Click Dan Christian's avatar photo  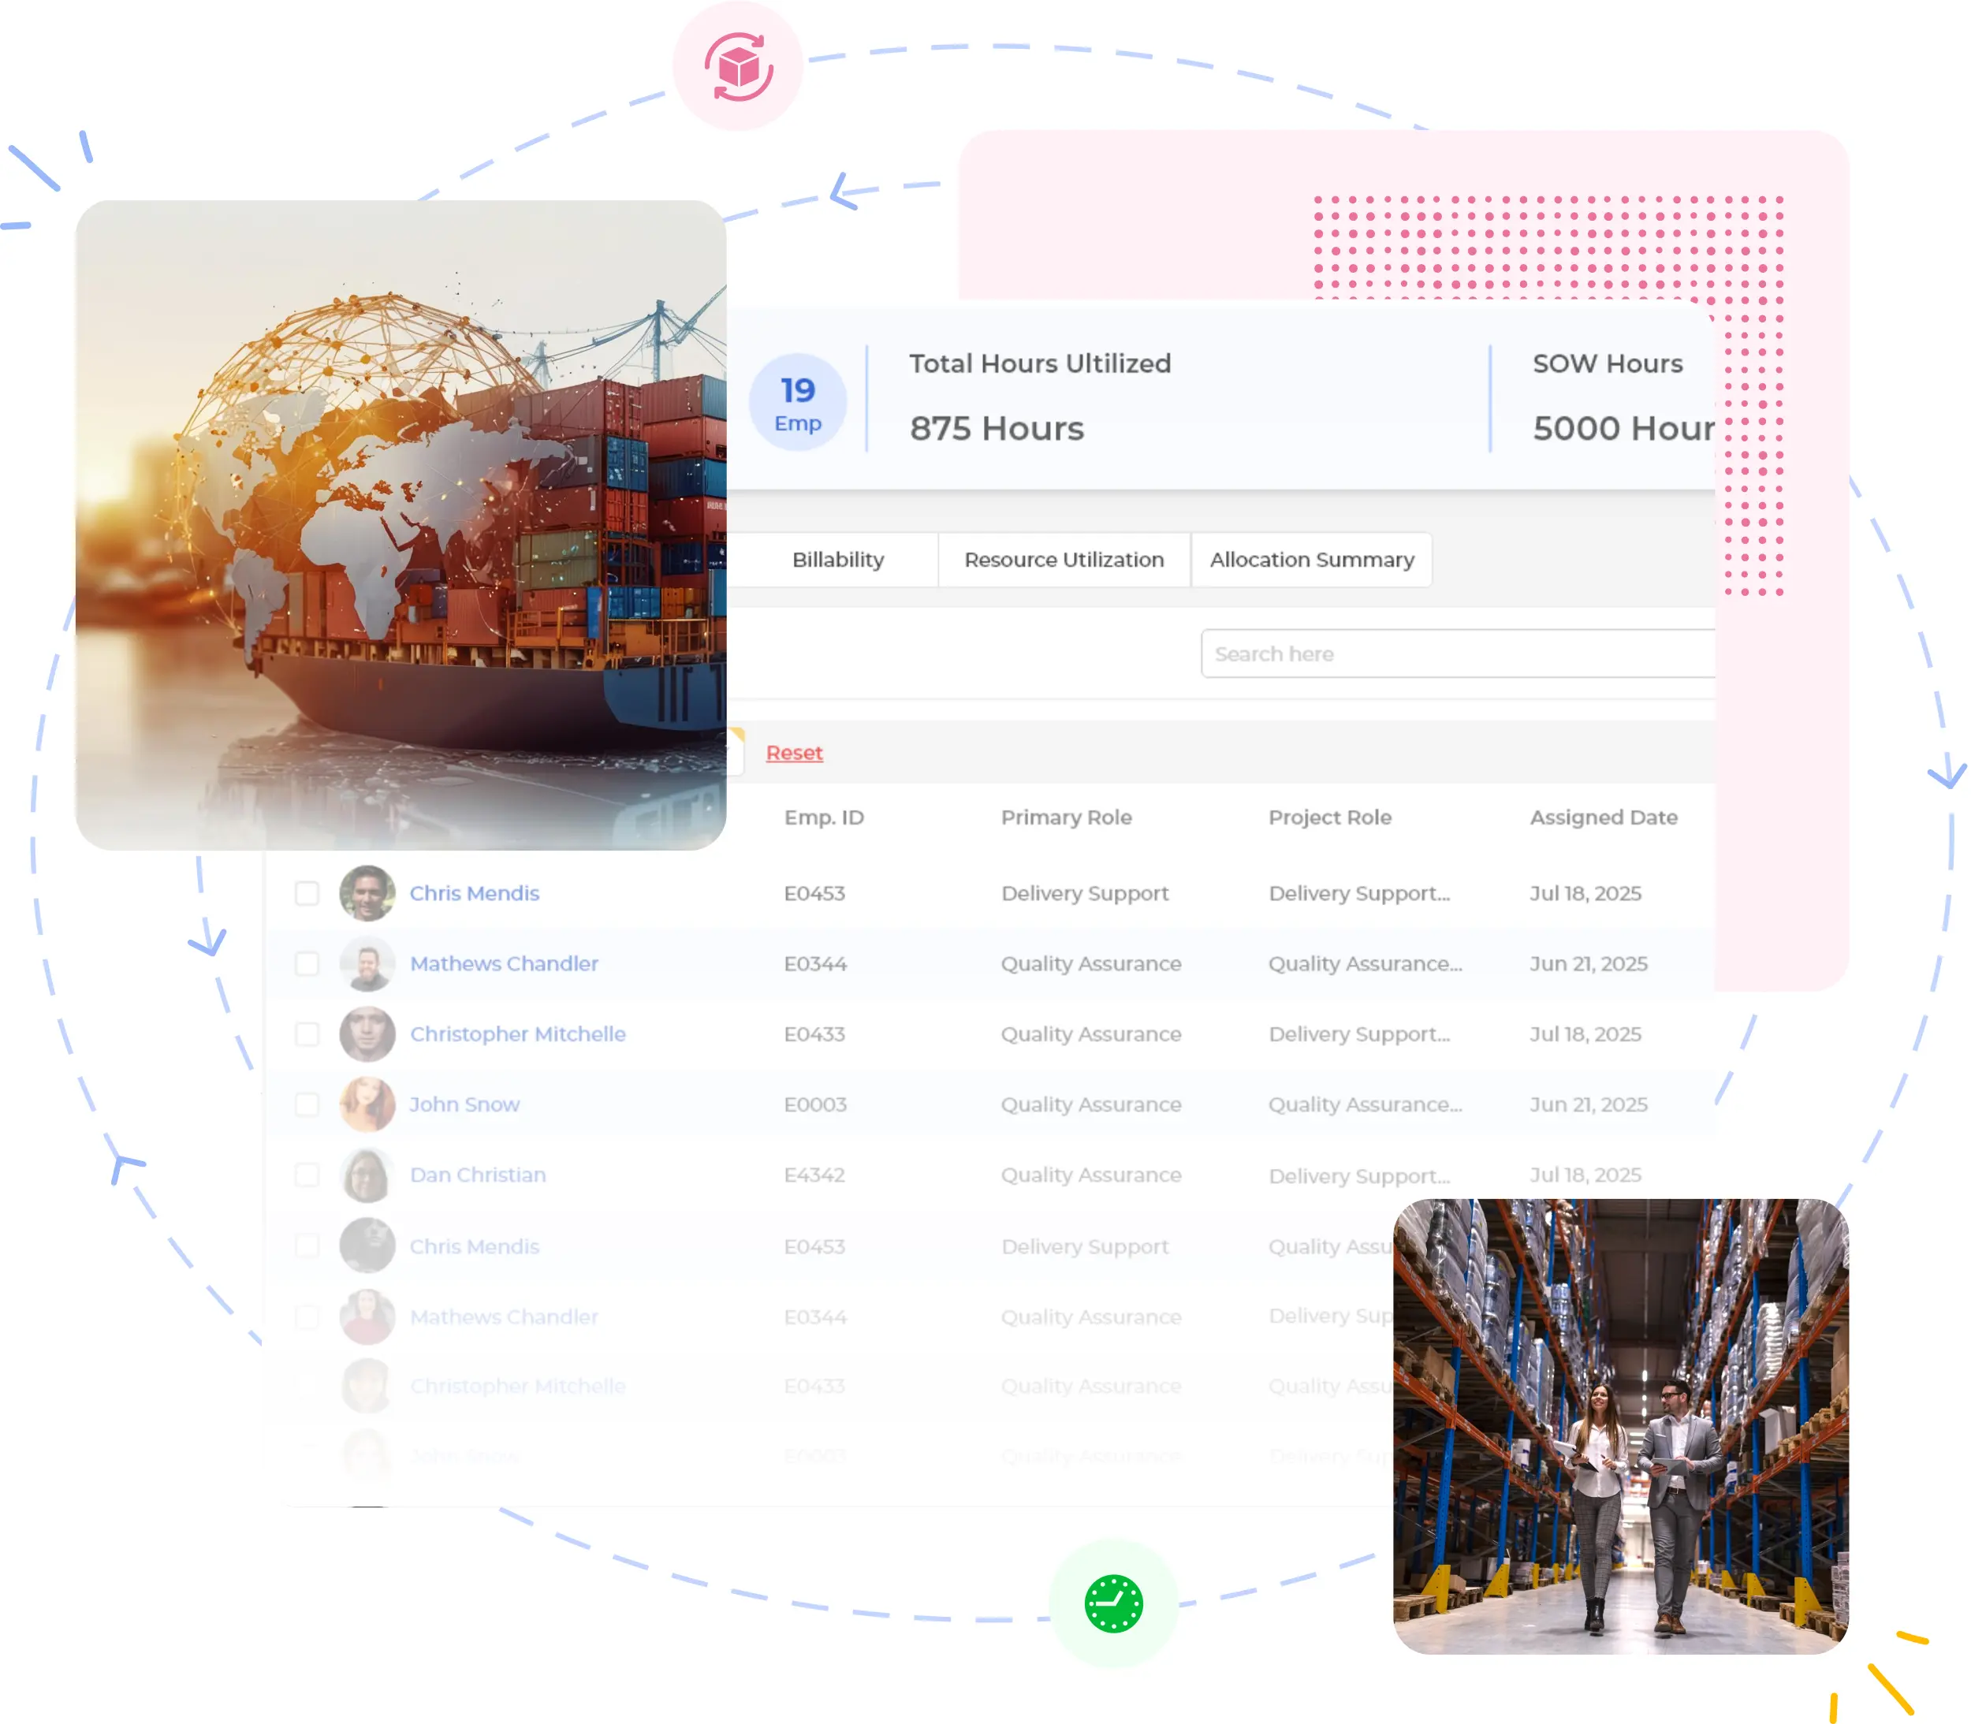point(367,1175)
